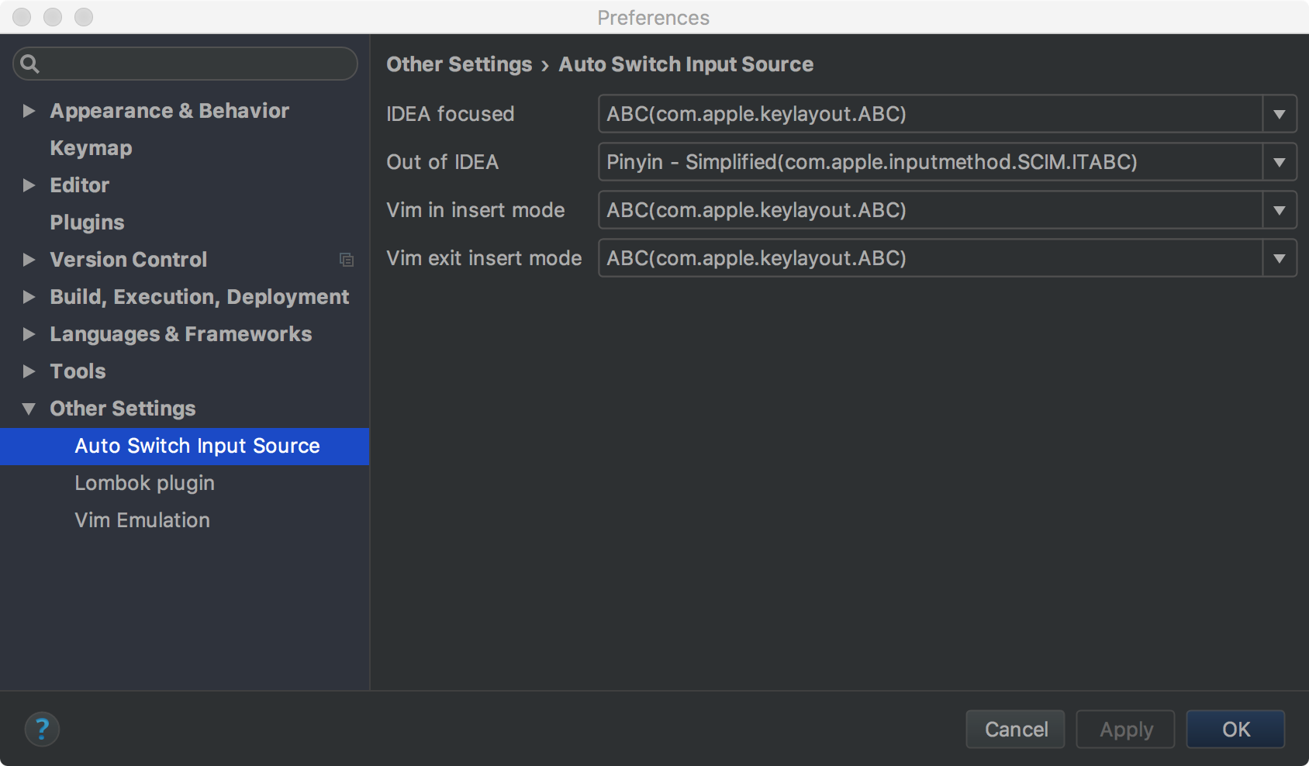Click the Other Settings breadcrumb
This screenshot has height=766, width=1309.
(459, 64)
